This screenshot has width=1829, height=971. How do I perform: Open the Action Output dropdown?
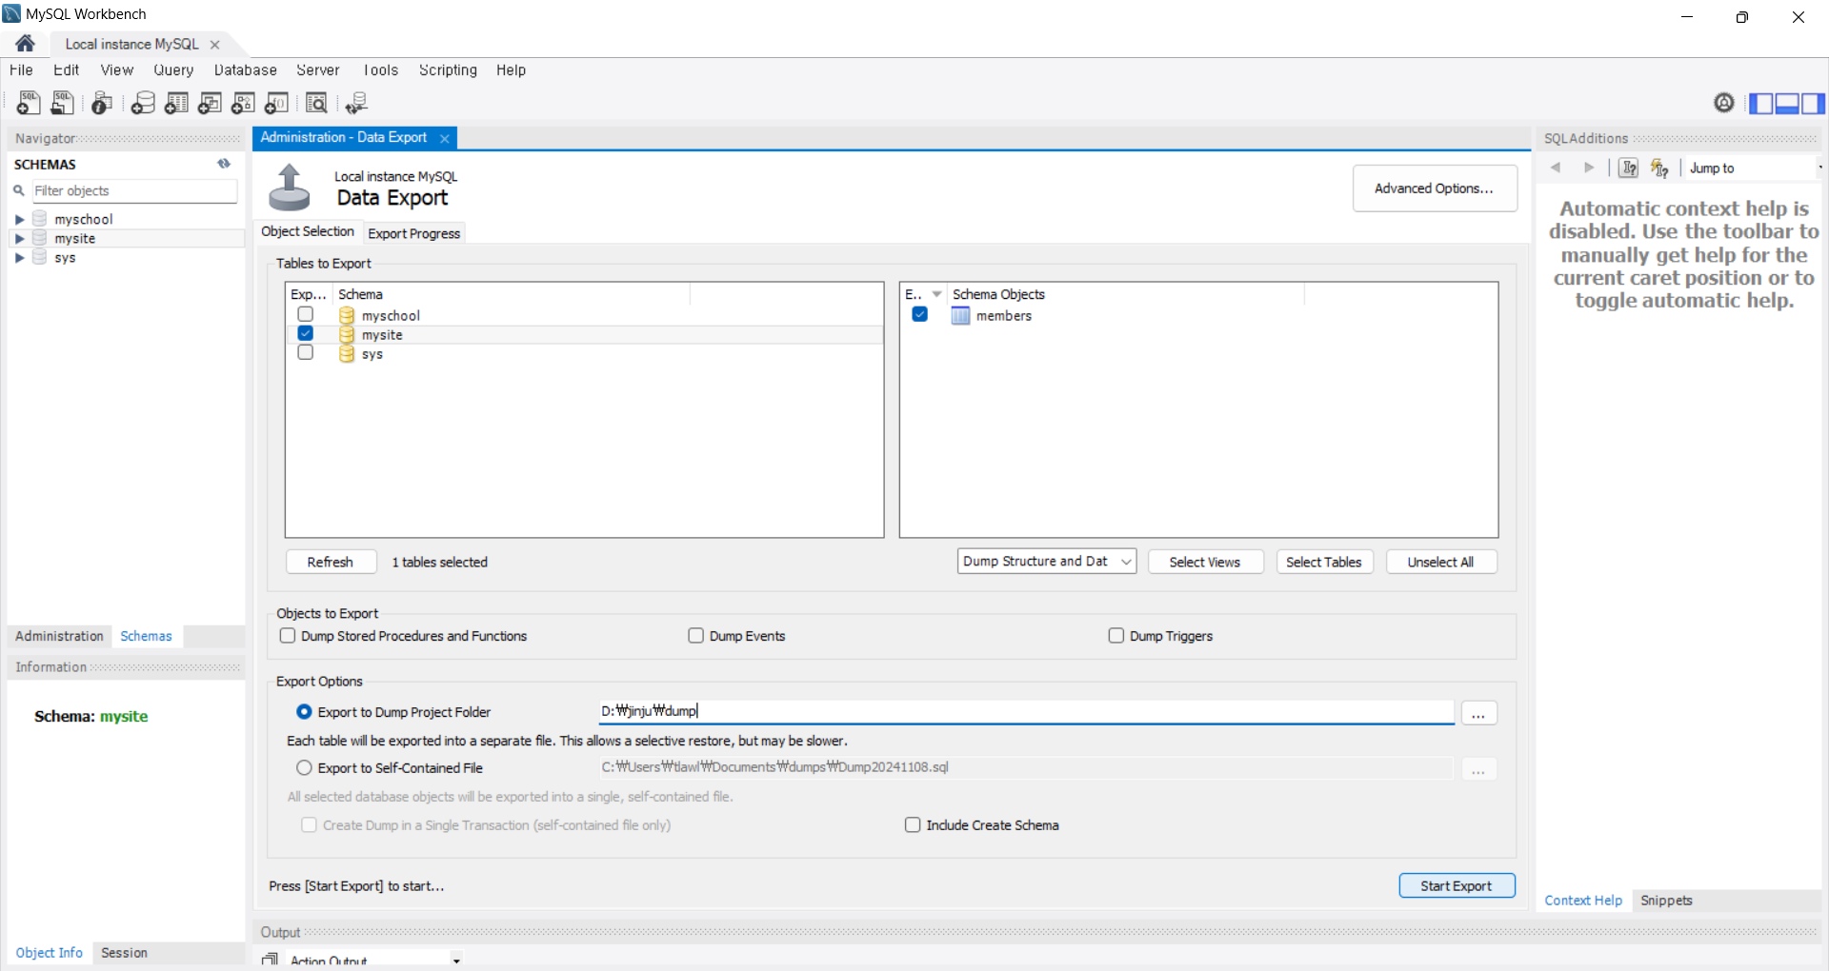[x=456, y=961]
